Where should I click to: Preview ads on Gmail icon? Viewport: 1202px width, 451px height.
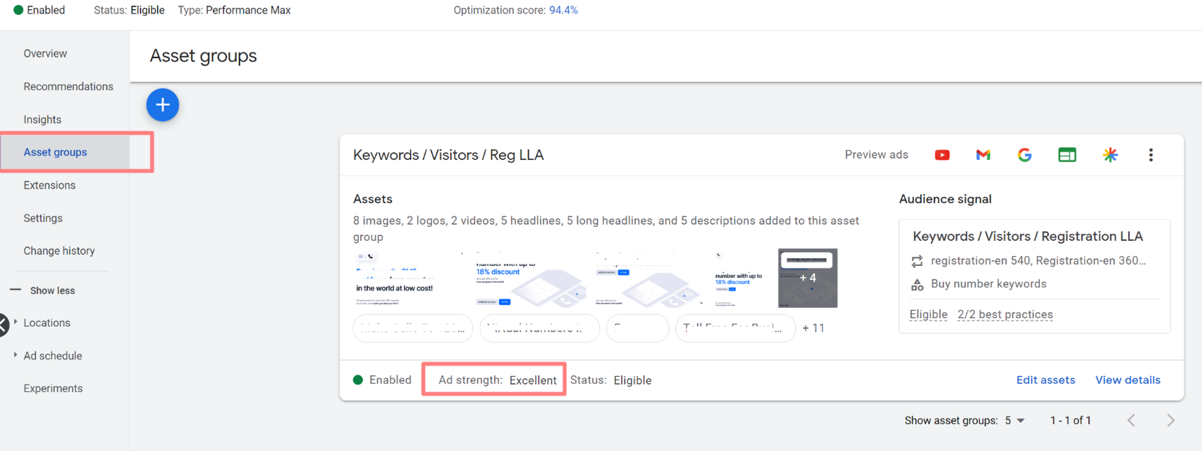[983, 155]
